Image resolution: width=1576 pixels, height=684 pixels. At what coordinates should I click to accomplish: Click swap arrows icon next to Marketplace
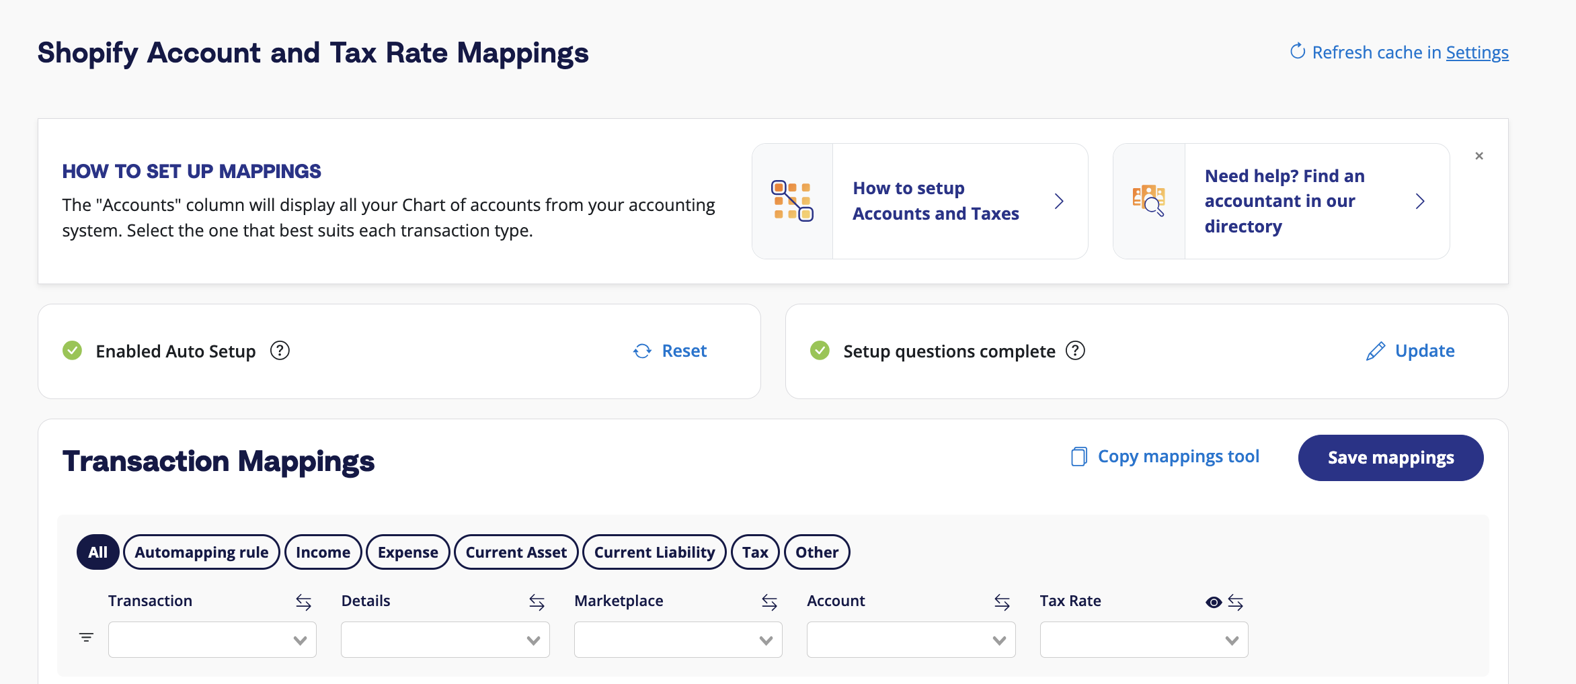click(x=769, y=602)
